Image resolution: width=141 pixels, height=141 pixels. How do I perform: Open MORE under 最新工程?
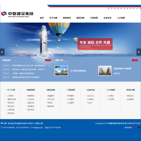[135, 60]
